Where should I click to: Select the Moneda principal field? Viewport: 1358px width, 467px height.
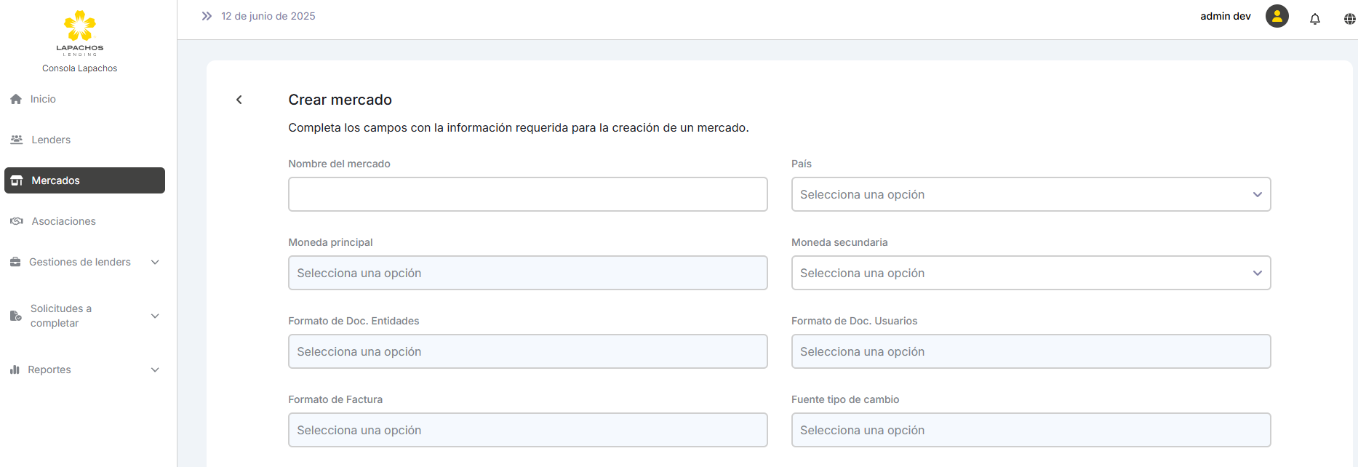coord(527,273)
